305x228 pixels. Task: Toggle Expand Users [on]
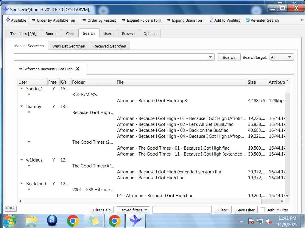coord(185,20)
